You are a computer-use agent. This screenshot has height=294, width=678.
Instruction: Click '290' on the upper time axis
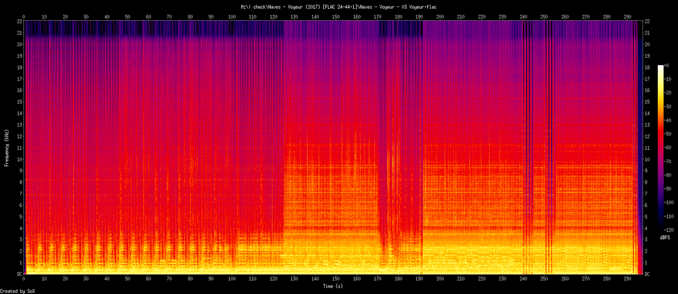(628, 16)
